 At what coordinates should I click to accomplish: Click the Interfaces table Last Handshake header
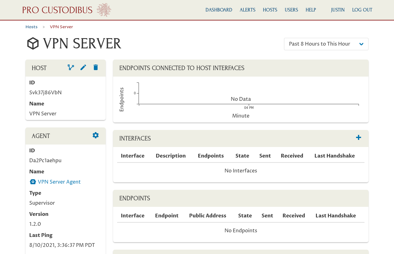point(335,156)
